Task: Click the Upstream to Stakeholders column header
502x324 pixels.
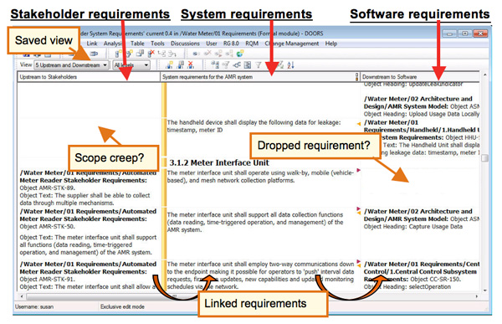Action: pos(89,77)
